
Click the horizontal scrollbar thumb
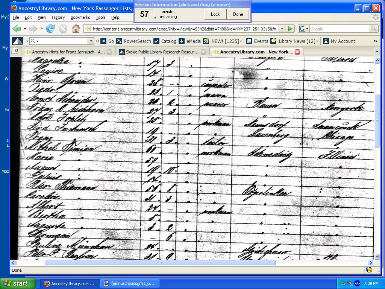(x=160, y=263)
